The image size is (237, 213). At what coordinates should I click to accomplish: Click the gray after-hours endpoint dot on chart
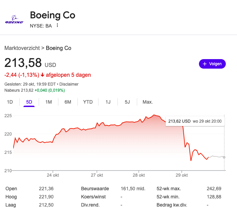(x=224, y=157)
